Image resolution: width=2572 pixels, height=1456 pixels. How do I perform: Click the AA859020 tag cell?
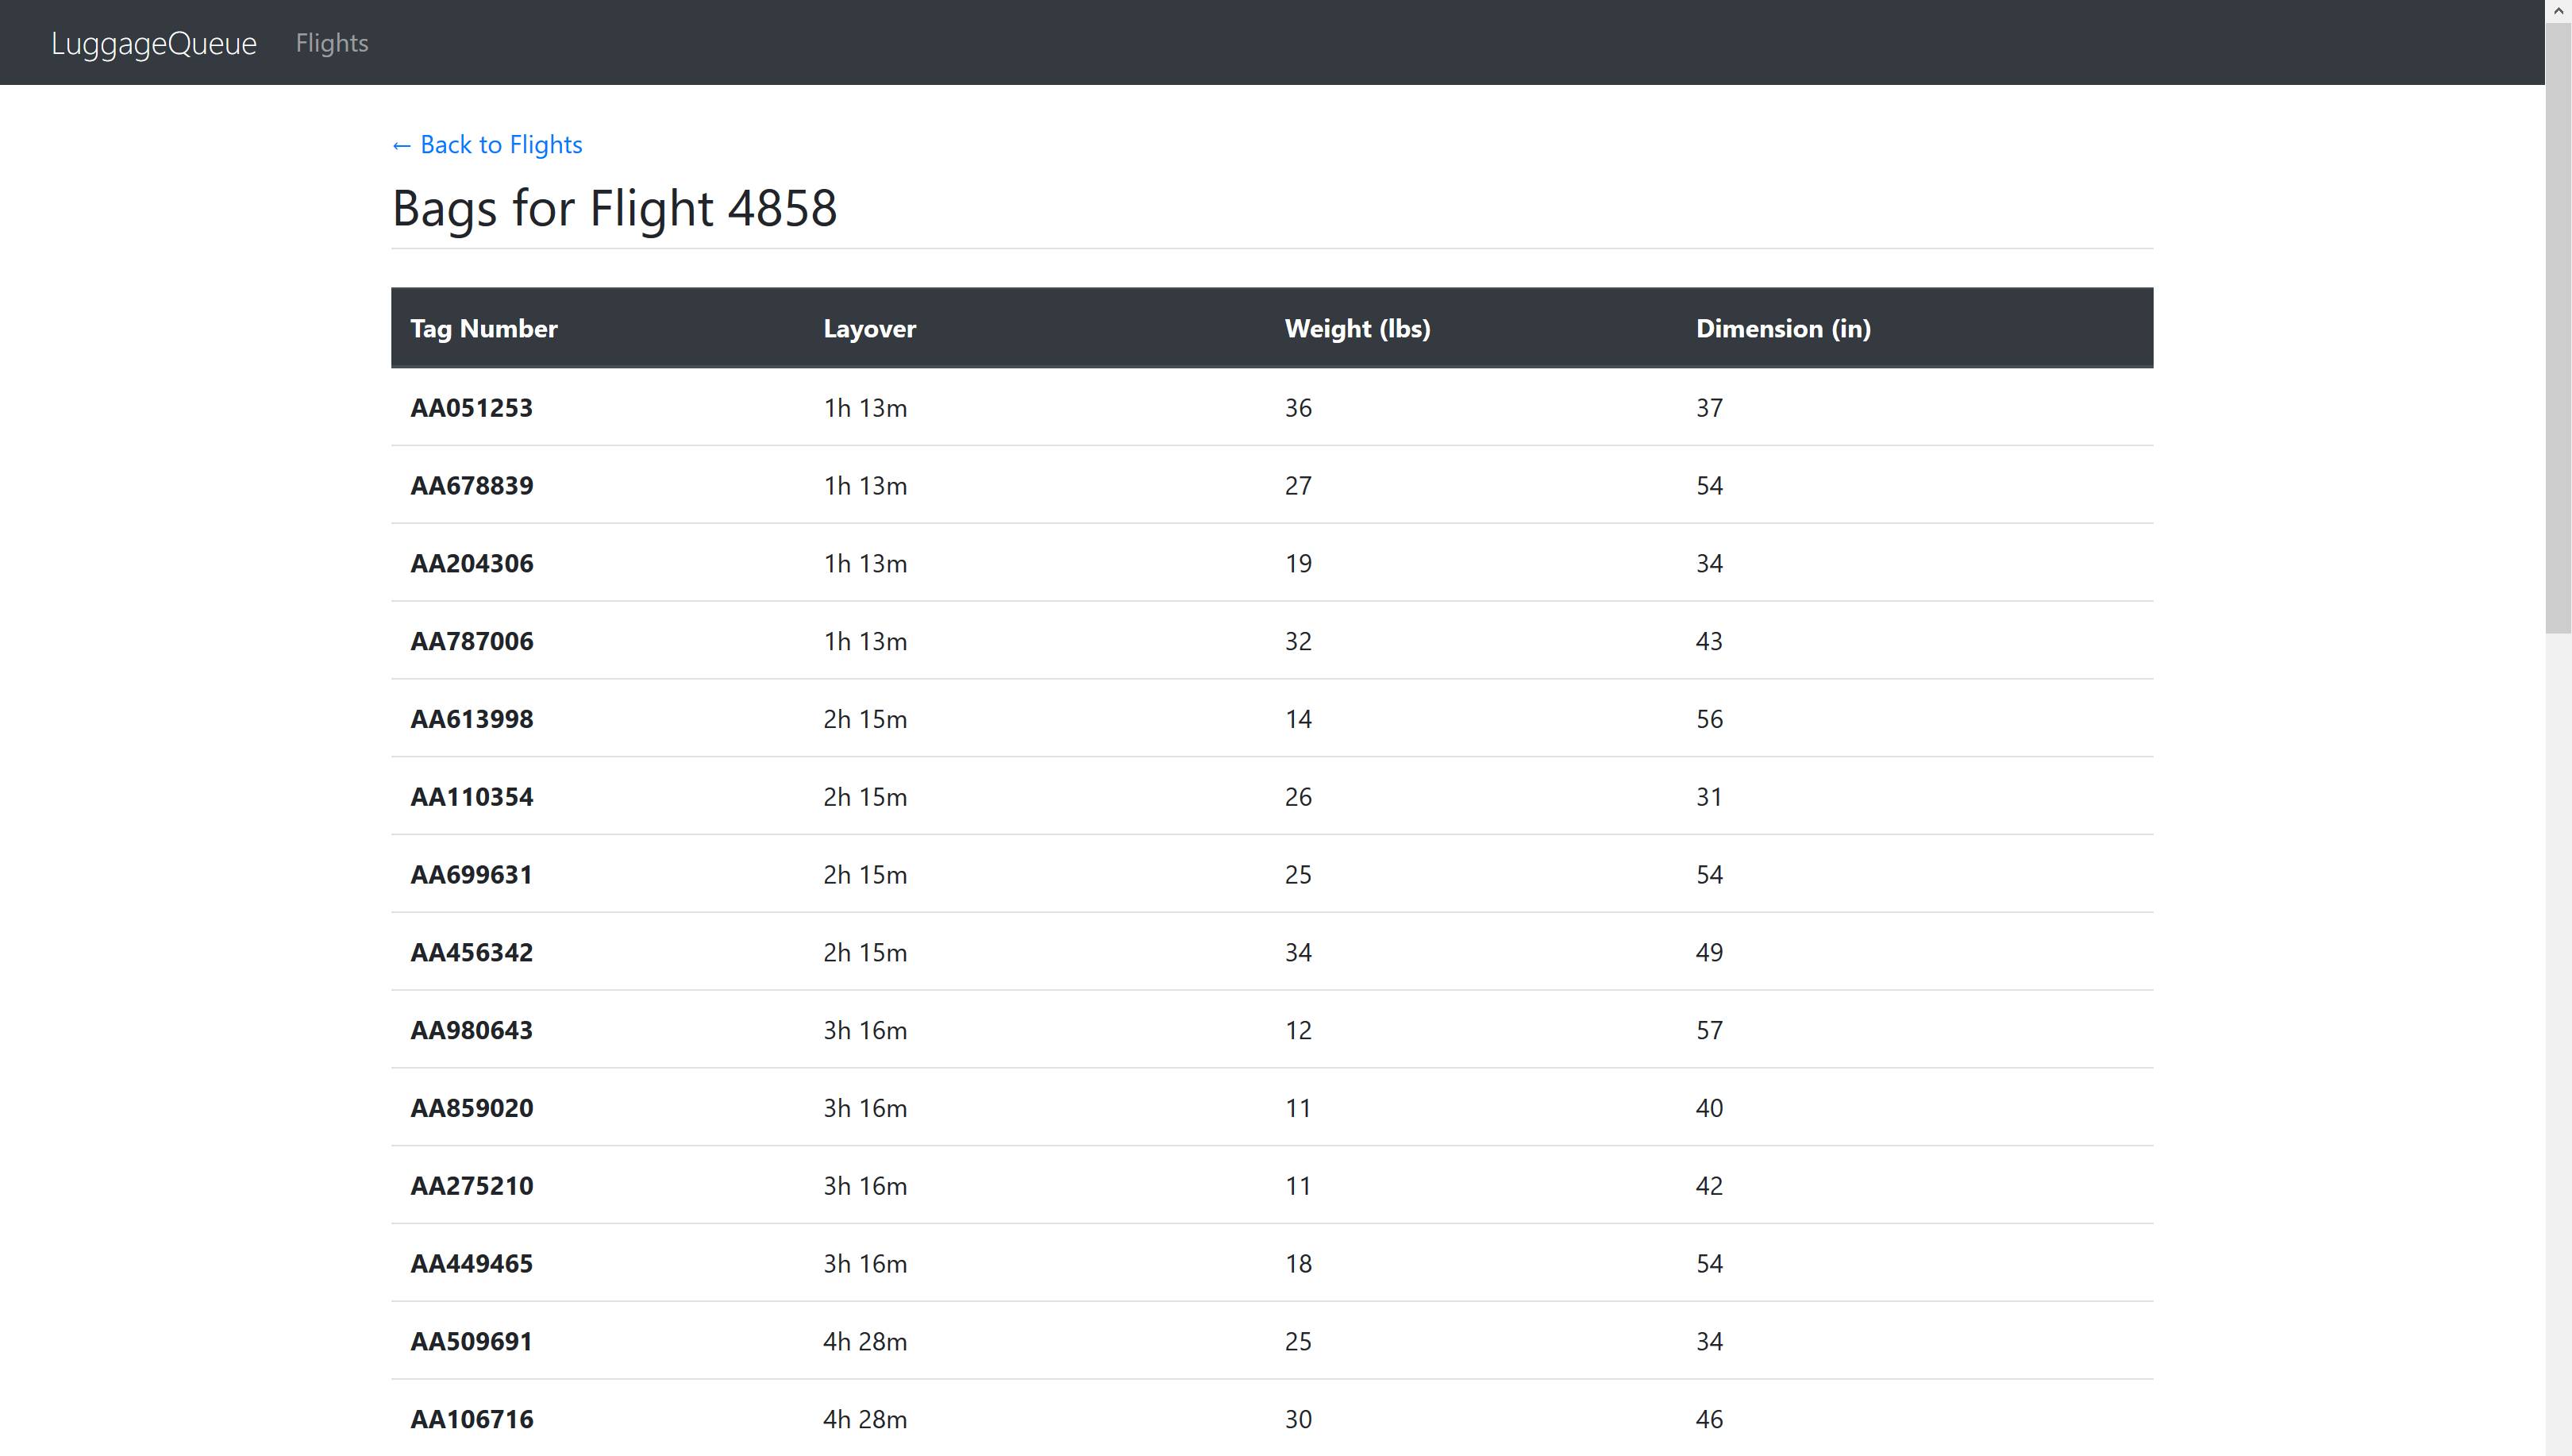472,1108
